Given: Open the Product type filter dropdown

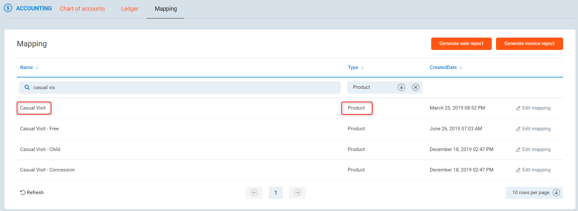Looking at the screenshot, I should pyautogui.click(x=401, y=87).
